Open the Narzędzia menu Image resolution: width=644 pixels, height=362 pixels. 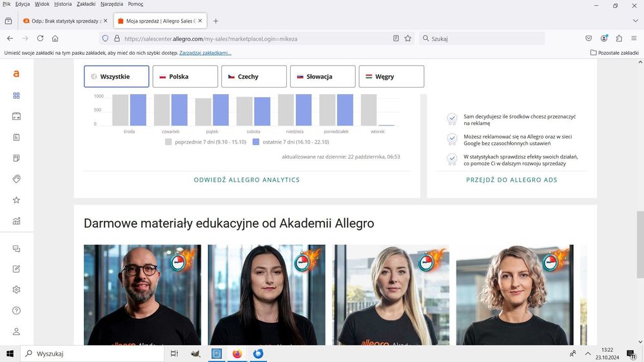tap(112, 4)
